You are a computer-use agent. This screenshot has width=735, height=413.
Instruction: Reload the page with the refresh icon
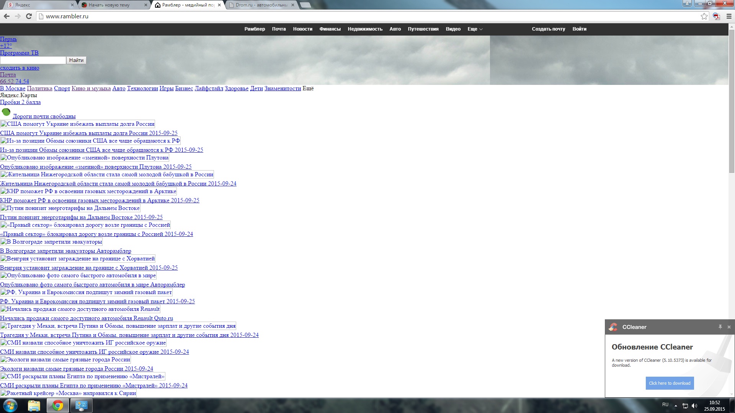(29, 16)
